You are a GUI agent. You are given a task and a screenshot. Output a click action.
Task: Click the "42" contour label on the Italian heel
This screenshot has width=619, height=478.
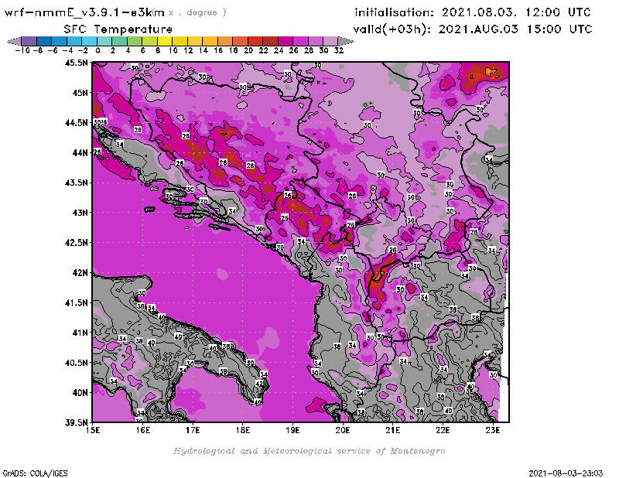(x=259, y=384)
